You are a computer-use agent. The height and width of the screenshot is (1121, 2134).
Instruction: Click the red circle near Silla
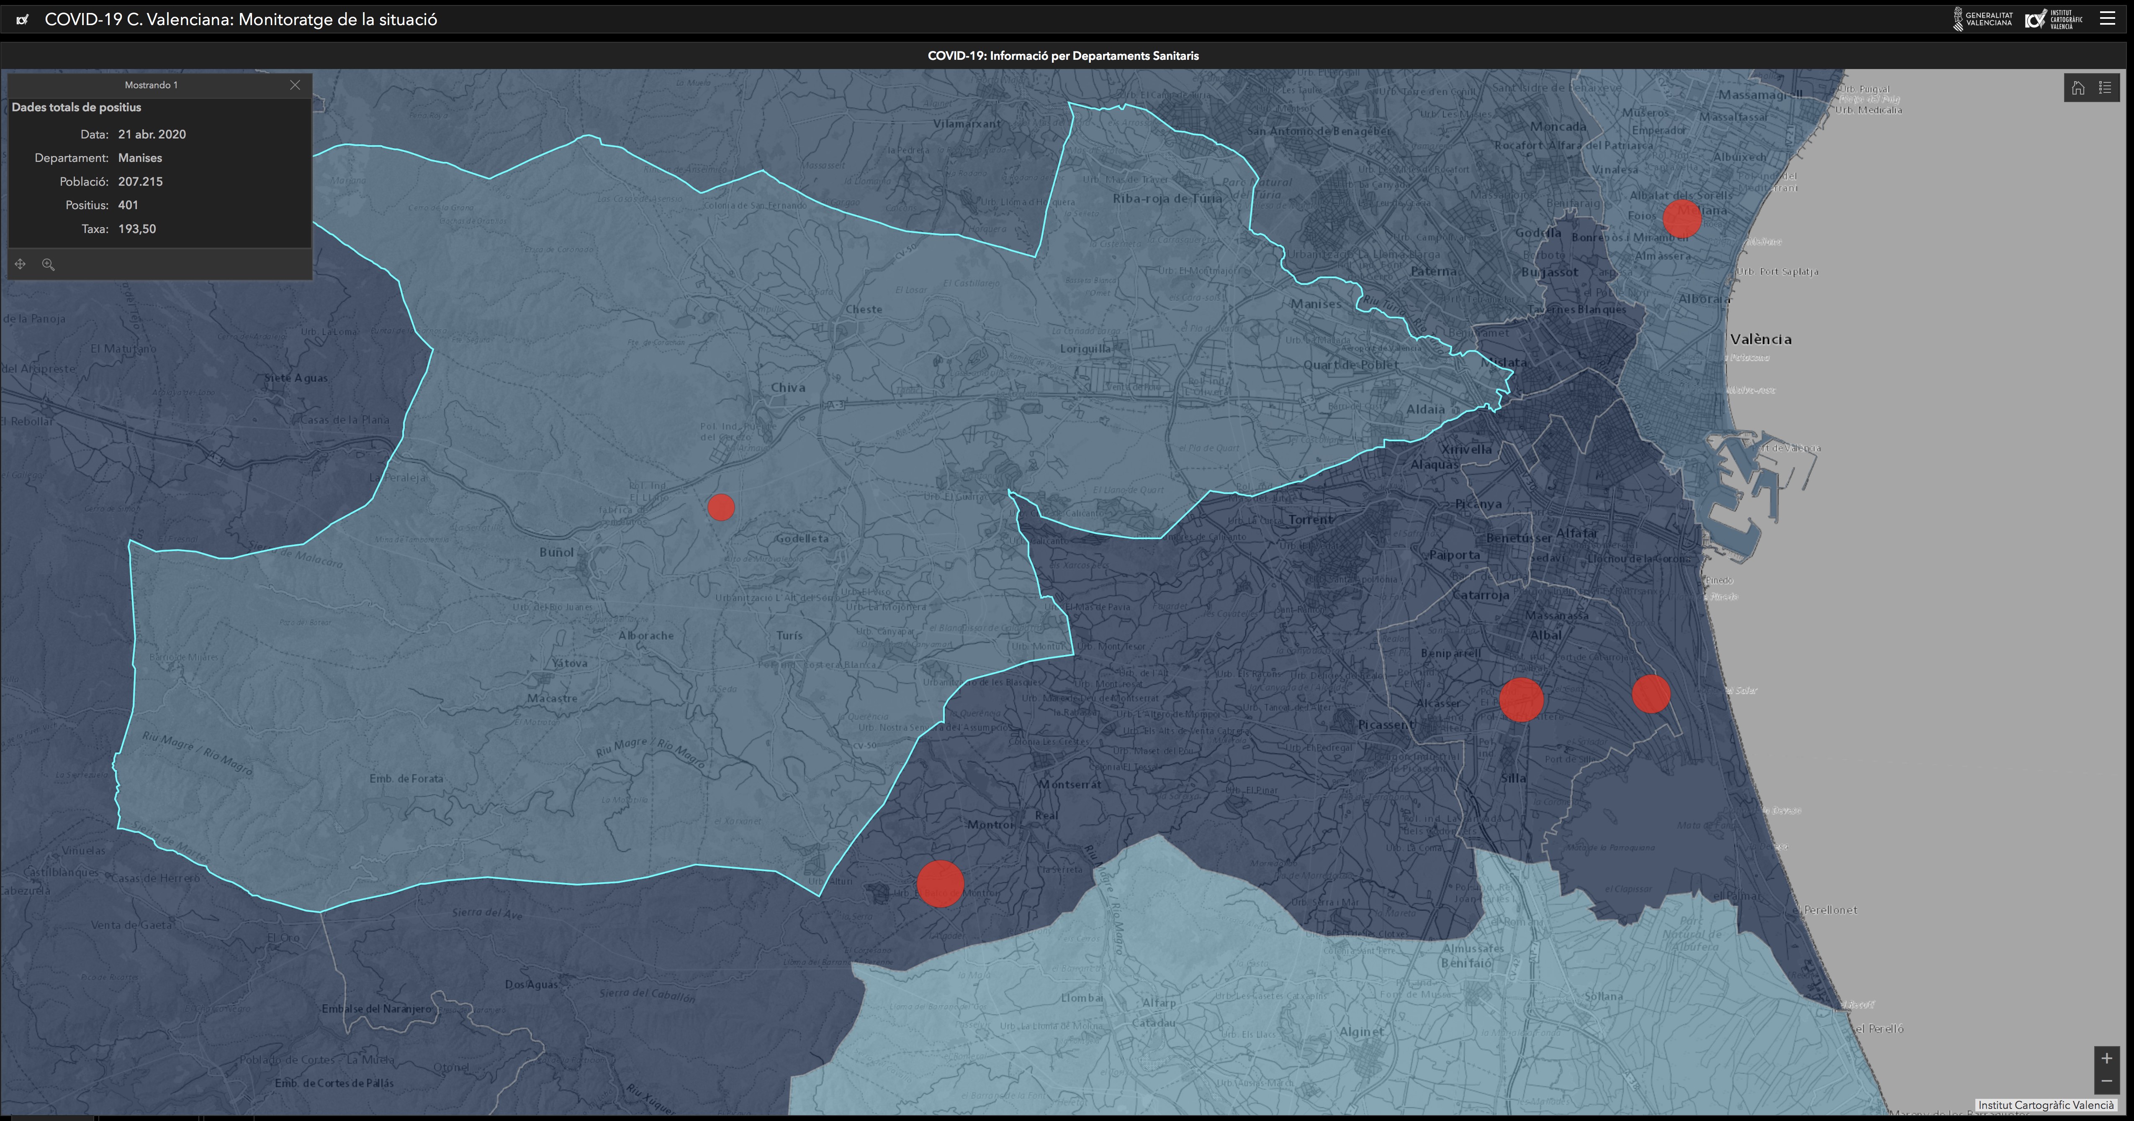(x=1521, y=700)
